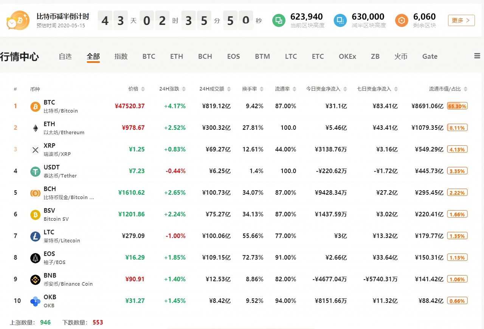
Task: Sort by 24H成交额 column arrows
Action: click(x=228, y=89)
